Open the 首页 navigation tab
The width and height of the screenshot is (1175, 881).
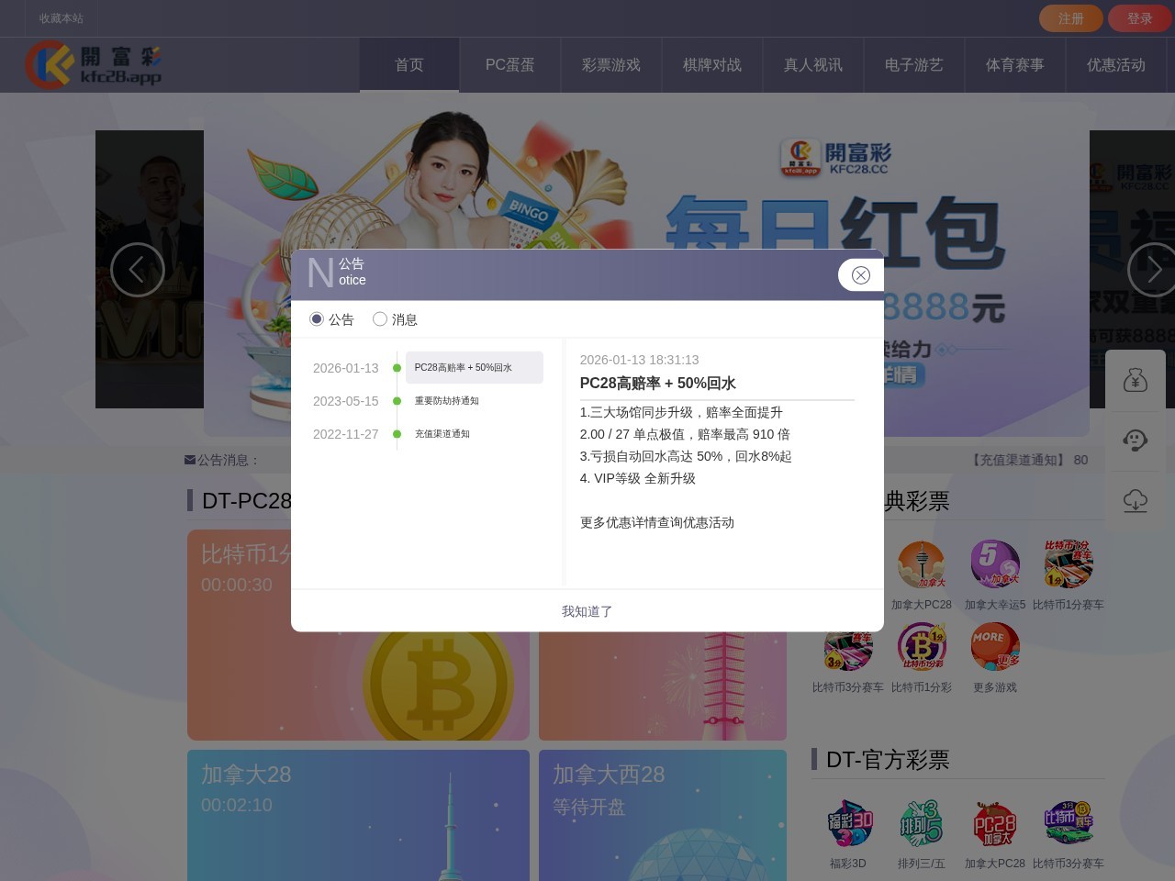pyautogui.click(x=409, y=64)
